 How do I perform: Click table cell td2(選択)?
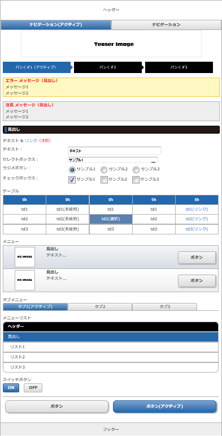pos(111,219)
